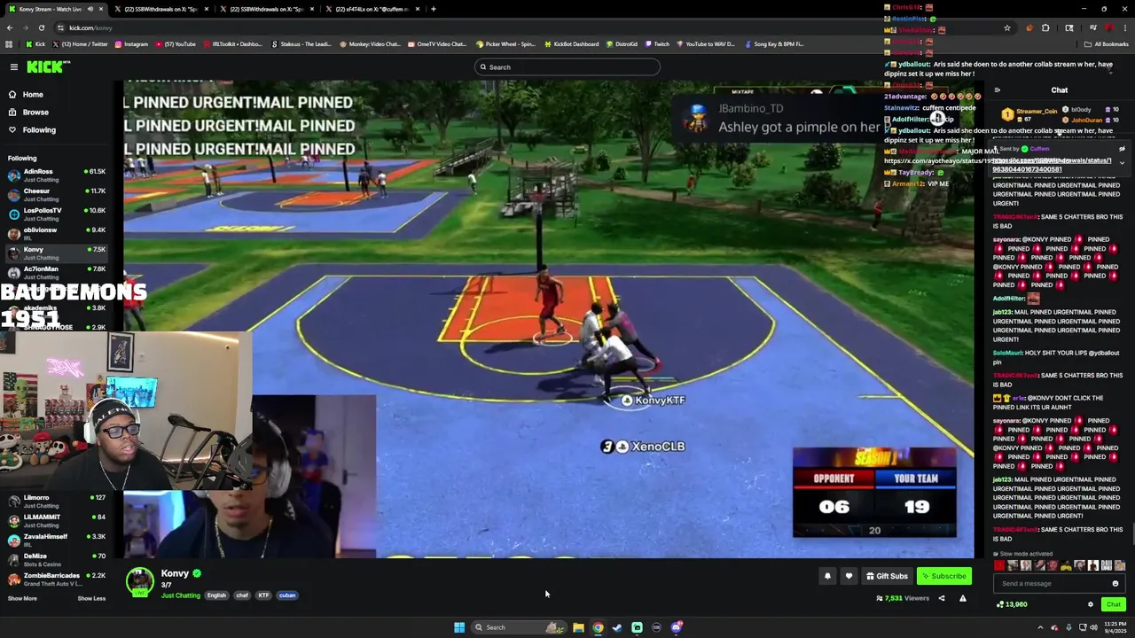The width and height of the screenshot is (1135, 638).
Task: Open Instagram bookmark
Action: pyautogui.click(x=131, y=43)
